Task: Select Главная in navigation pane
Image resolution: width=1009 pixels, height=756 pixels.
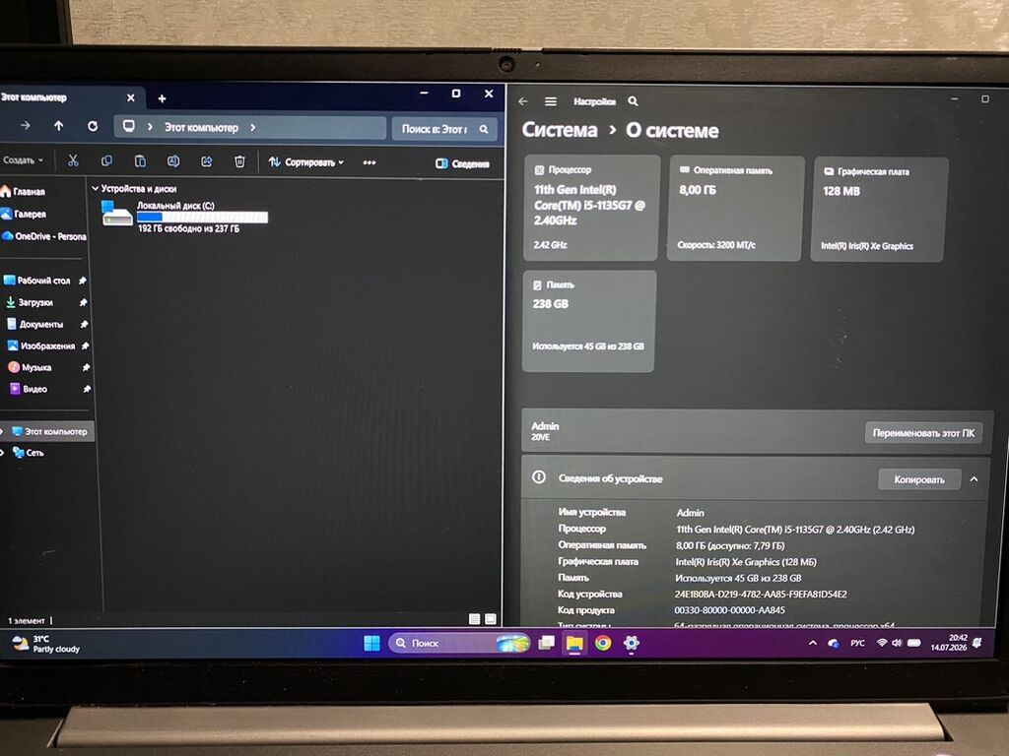Action: [x=24, y=191]
